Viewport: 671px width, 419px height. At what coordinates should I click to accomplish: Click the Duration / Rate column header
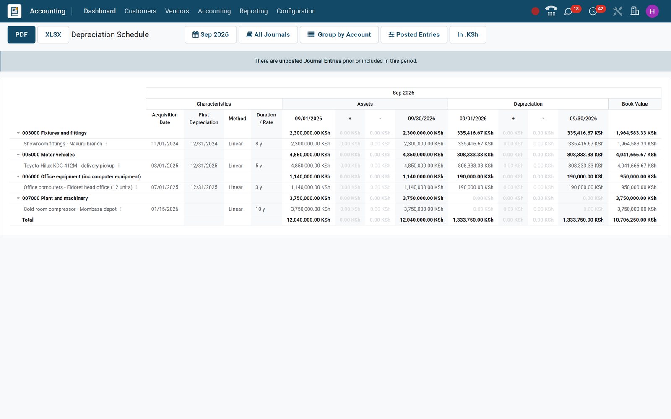(x=266, y=119)
